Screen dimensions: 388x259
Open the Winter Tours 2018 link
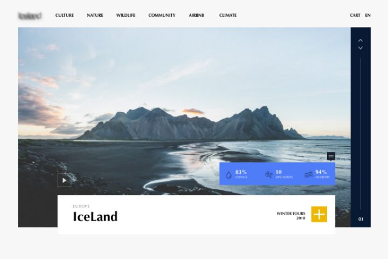(291, 216)
